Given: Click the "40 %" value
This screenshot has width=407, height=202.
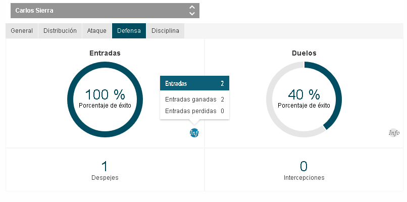Looking at the screenshot, I should [304, 94].
